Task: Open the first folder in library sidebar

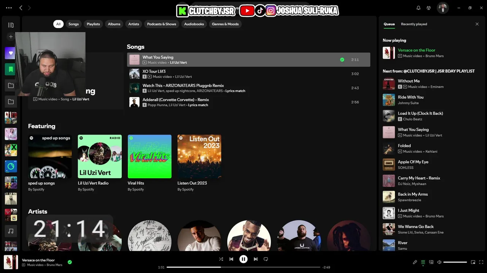Action: tap(11, 86)
